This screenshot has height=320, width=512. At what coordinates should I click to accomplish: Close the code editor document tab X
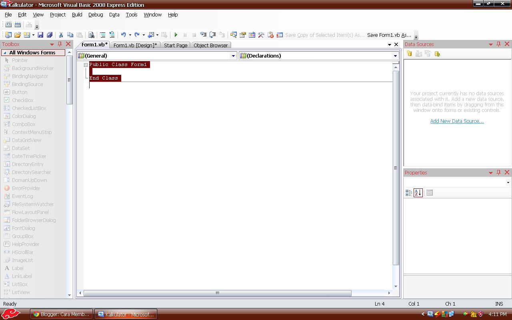pos(396,44)
